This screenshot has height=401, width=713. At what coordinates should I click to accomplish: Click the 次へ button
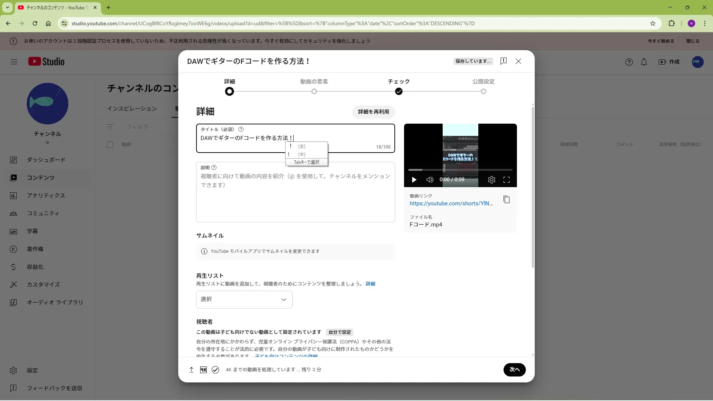514,369
